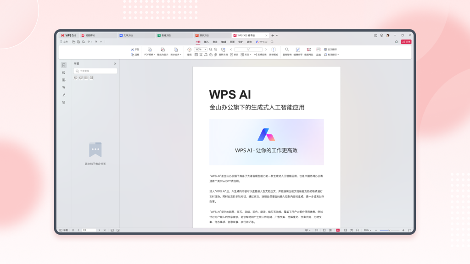Click the Rotate Document (旋转文档) icon
The image size is (470, 264).
223,50
